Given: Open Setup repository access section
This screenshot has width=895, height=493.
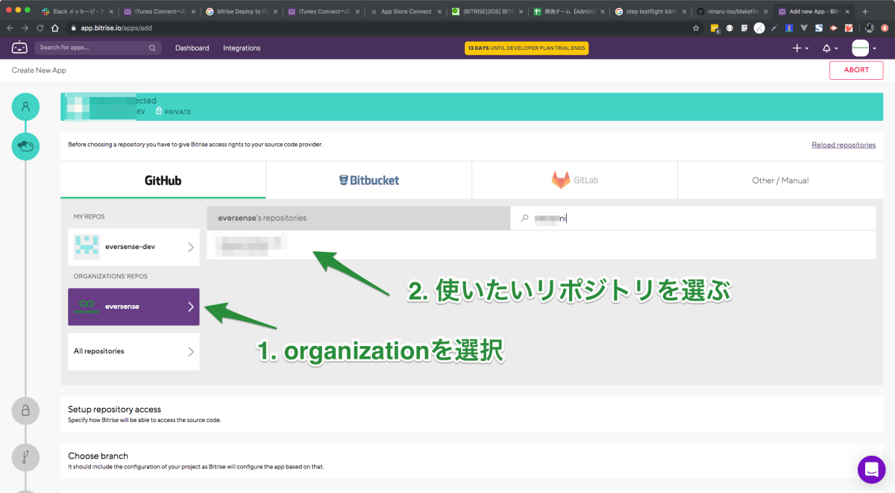Looking at the screenshot, I should [x=471, y=414].
